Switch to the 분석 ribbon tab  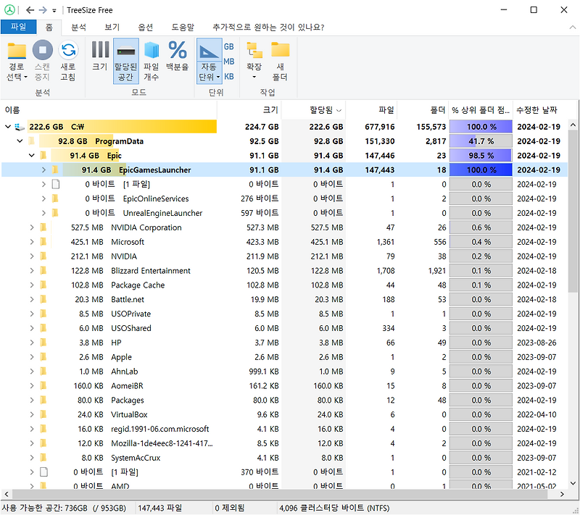coord(78,28)
